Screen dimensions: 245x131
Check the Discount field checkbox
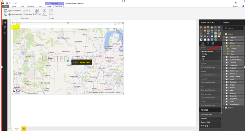click(227, 63)
